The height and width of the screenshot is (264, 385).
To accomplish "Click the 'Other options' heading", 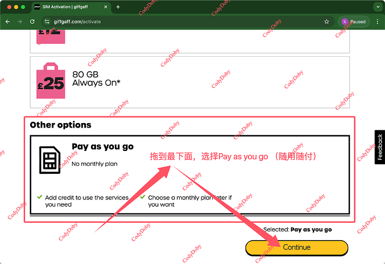I will tap(60, 125).
